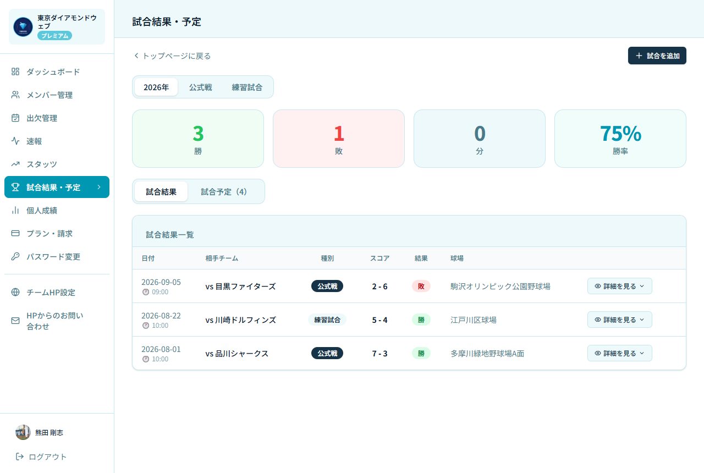Switch to the 試合予定（4） tab
Screen dimensions: 704x473
225,191
